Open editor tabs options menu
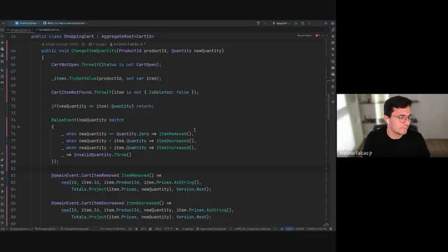 tap(325, 30)
